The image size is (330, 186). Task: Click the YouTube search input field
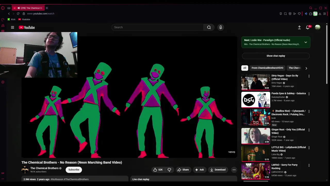point(158,27)
